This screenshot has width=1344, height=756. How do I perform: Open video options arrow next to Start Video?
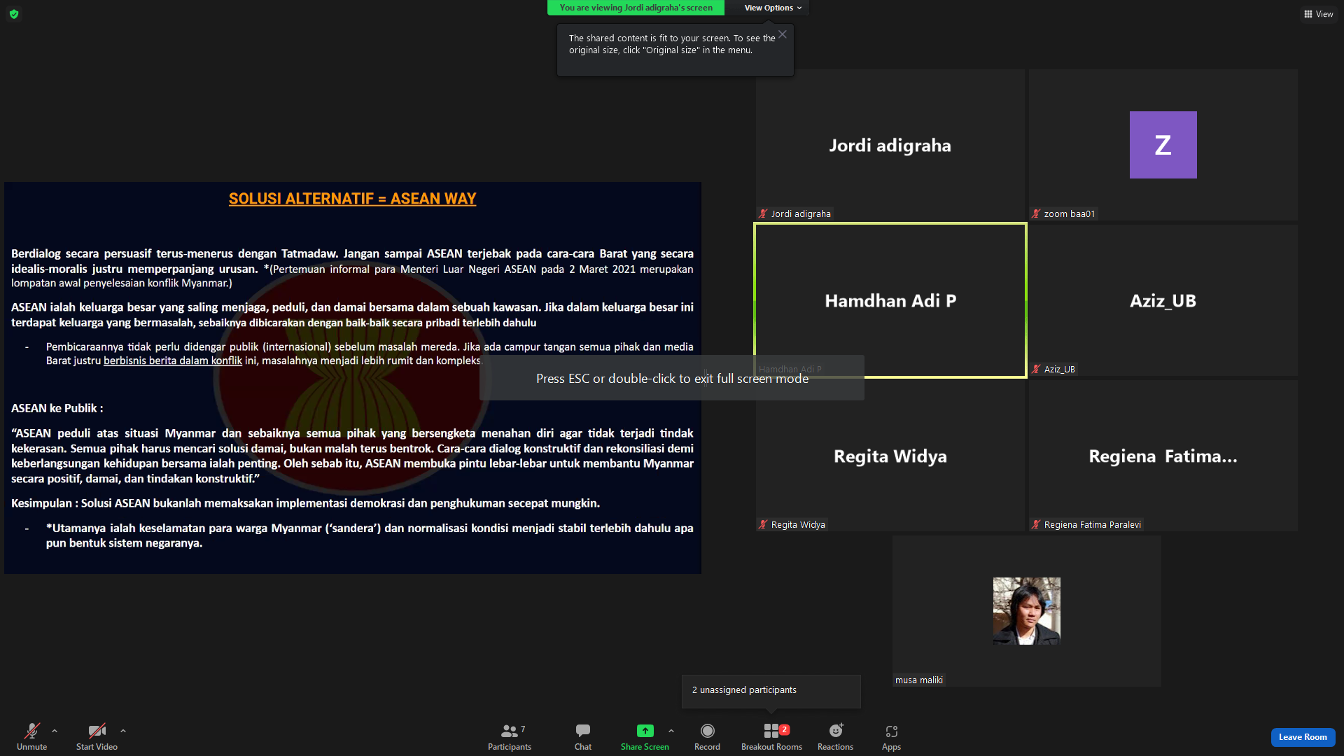pyautogui.click(x=123, y=731)
